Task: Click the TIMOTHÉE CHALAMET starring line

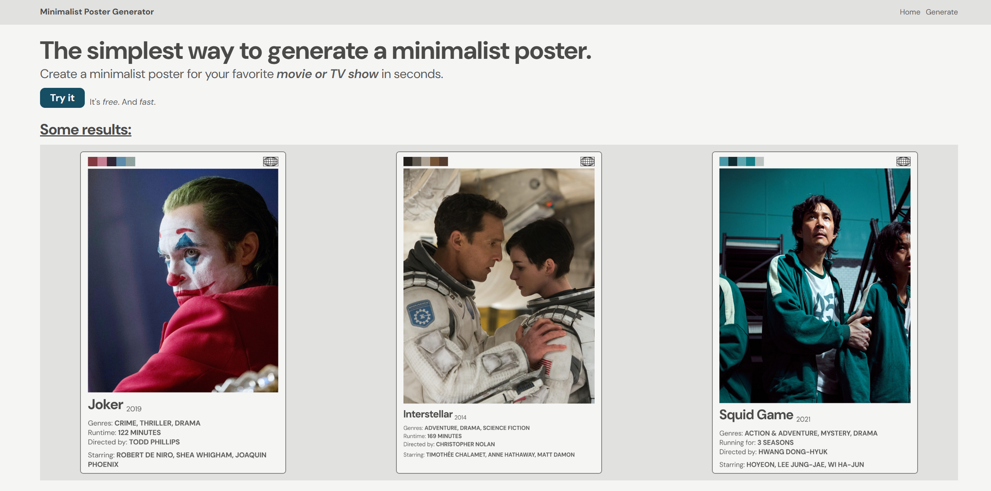Action: pyautogui.click(x=489, y=455)
